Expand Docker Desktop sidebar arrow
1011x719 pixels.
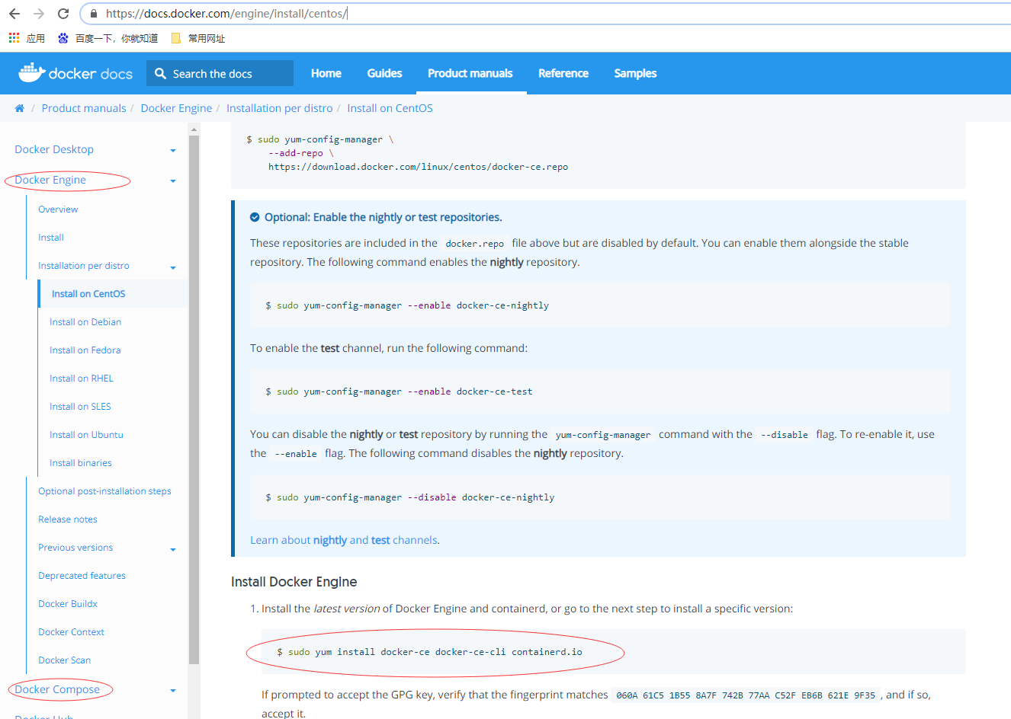click(173, 151)
